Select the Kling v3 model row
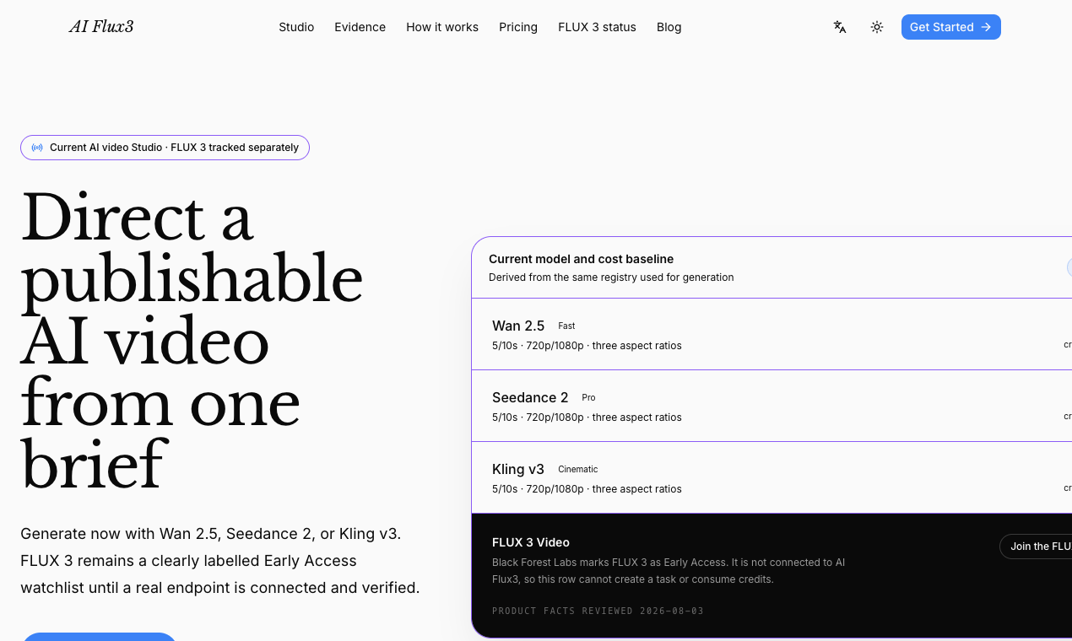 click(772, 477)
